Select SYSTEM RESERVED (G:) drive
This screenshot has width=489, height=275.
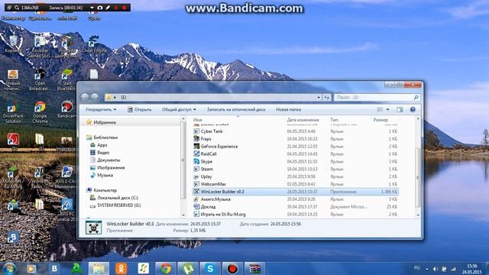(119, 205)
